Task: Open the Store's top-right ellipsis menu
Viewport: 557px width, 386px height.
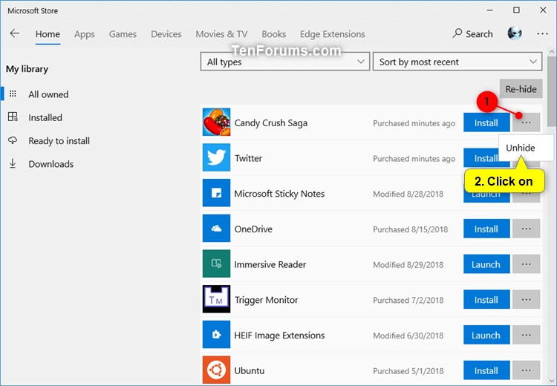Action: tap(542, 33)
